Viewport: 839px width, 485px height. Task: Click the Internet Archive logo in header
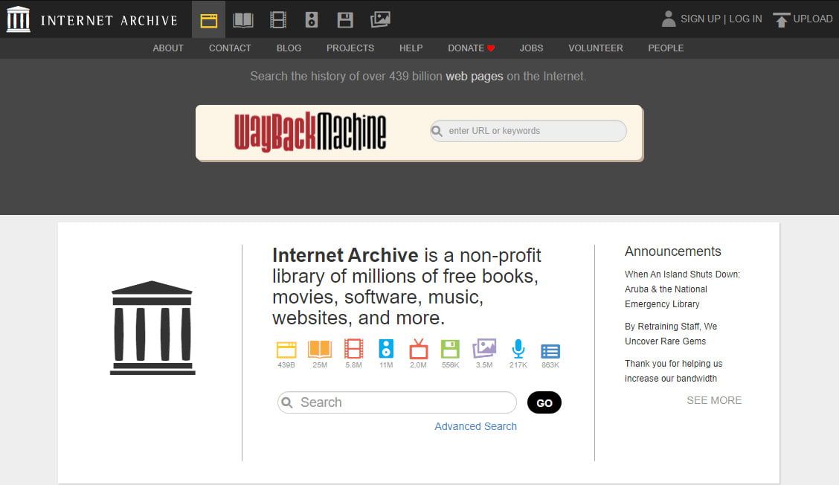click(x=18, y=19)
